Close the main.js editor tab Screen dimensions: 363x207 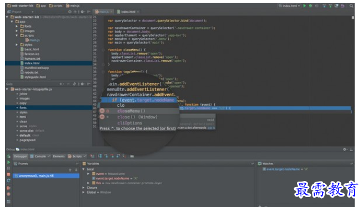(x=112, y=12)
